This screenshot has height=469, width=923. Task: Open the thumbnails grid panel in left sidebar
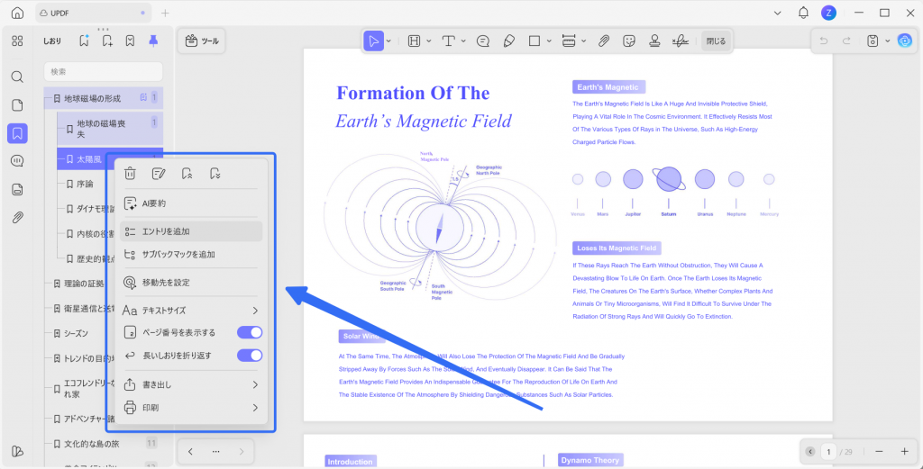[18, 41]
